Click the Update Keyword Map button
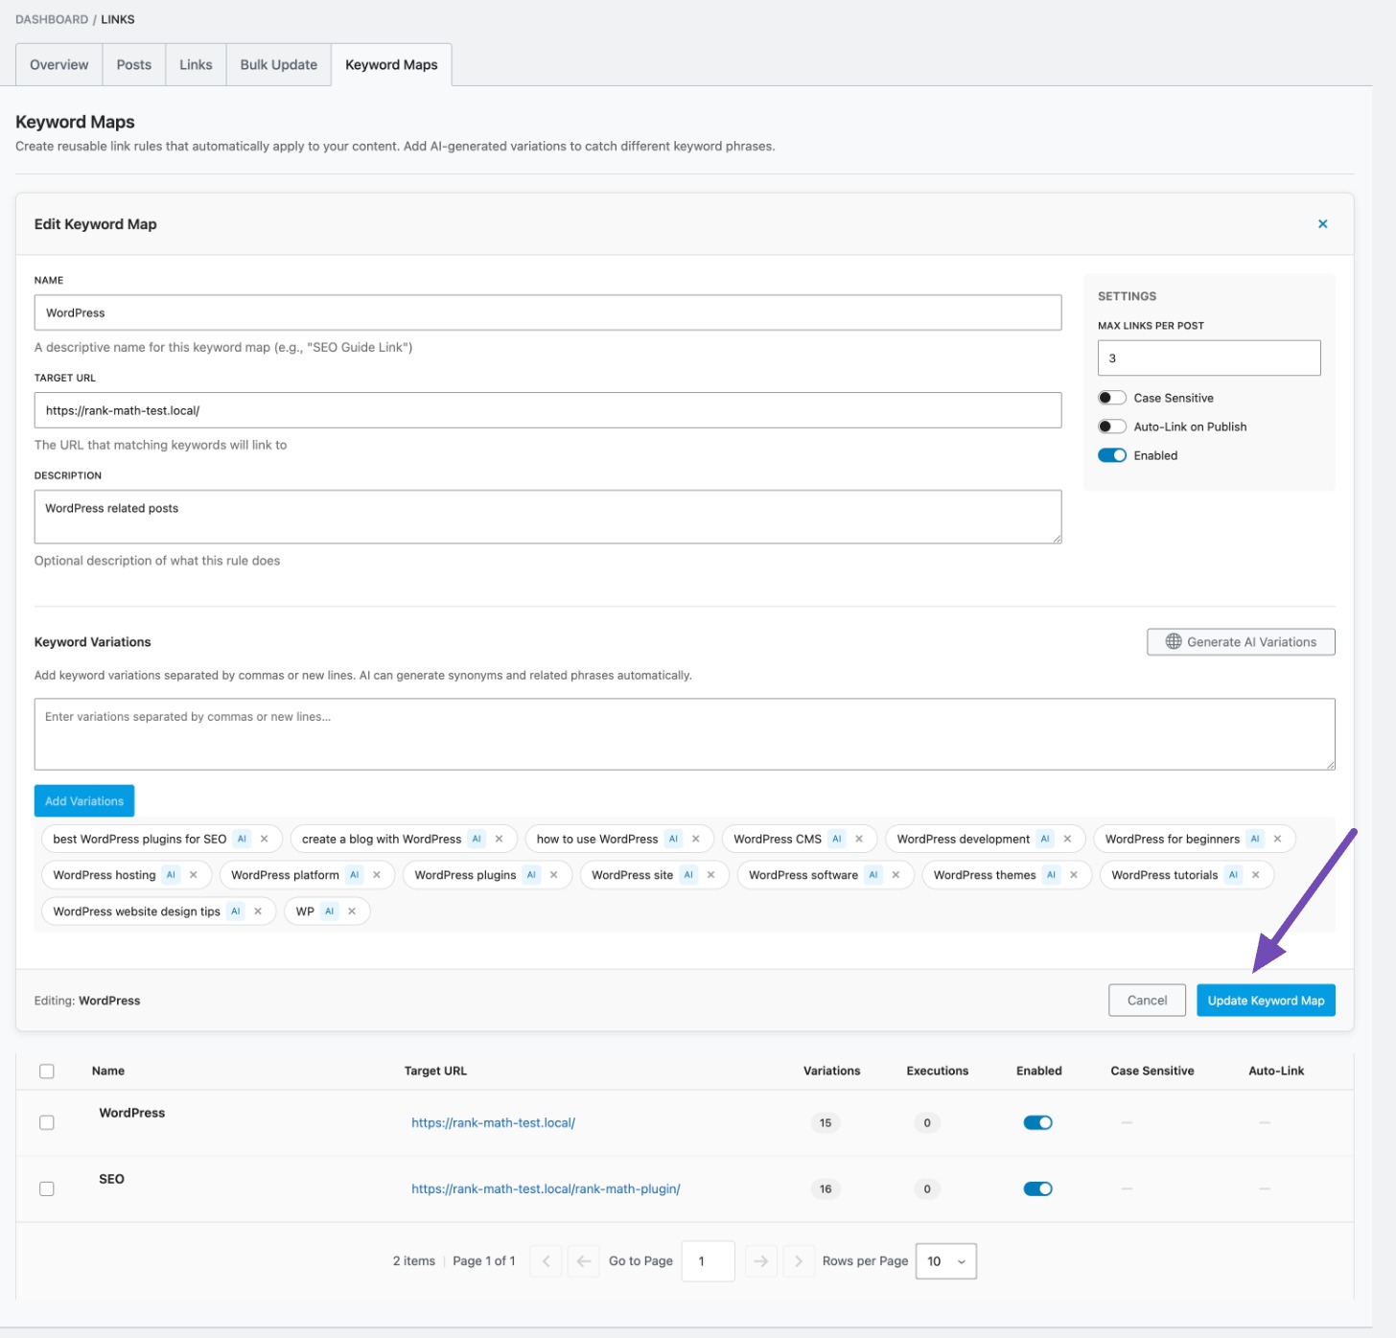The width and height of the screenshot is (1396, 1338). (x=1266, y=1000)
